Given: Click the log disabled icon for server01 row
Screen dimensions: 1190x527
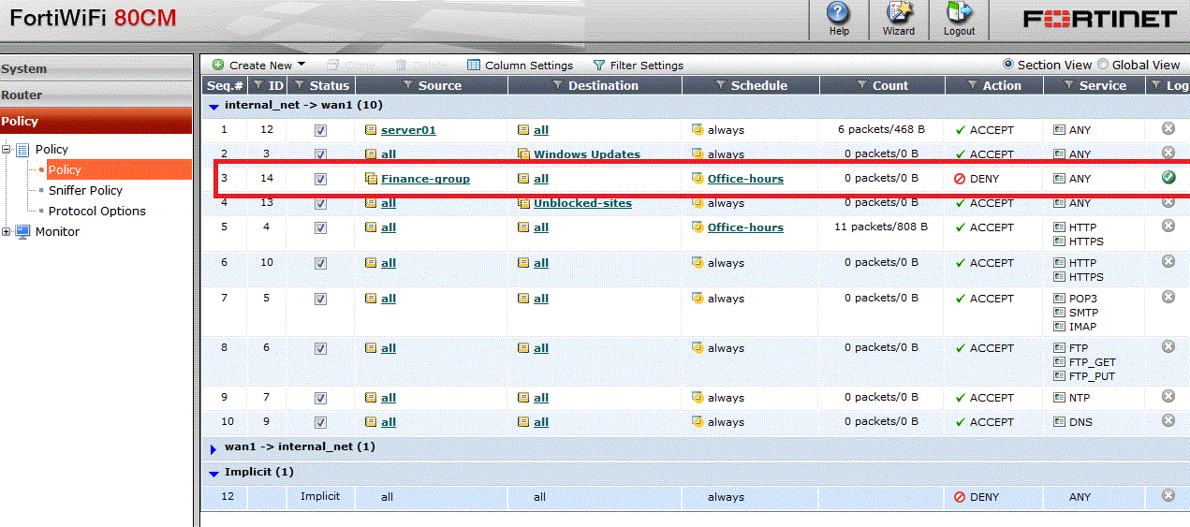Looking at the screenshot, I should click(x=1168, y=128).
